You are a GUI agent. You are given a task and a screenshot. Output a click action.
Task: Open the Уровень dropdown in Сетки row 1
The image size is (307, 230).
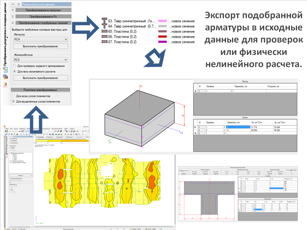[224, 127]
